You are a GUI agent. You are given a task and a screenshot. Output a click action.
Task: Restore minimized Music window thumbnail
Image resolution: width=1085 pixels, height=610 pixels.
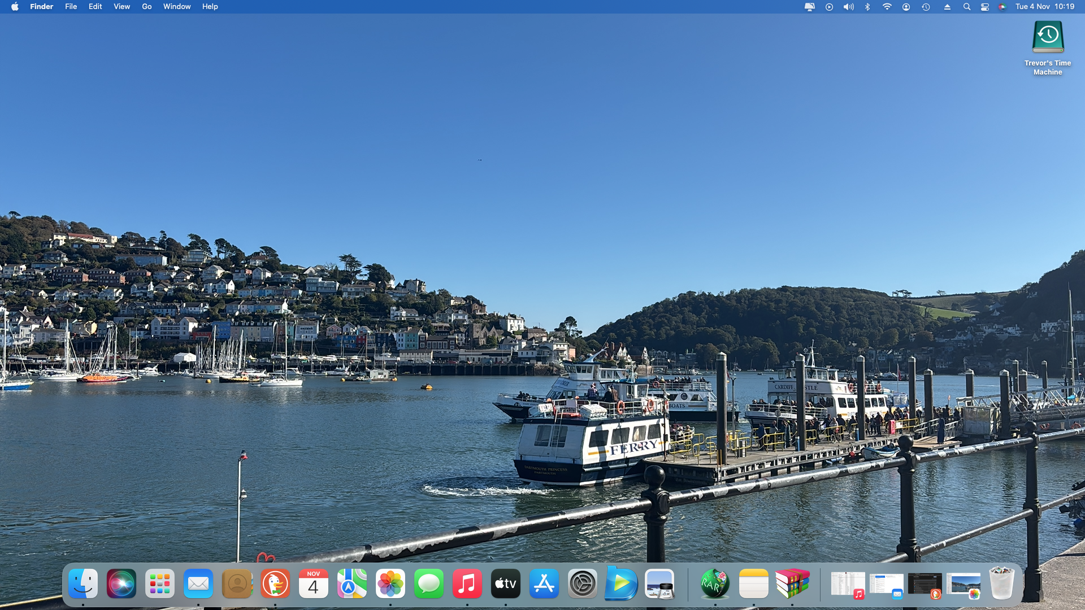coord(848,585)
